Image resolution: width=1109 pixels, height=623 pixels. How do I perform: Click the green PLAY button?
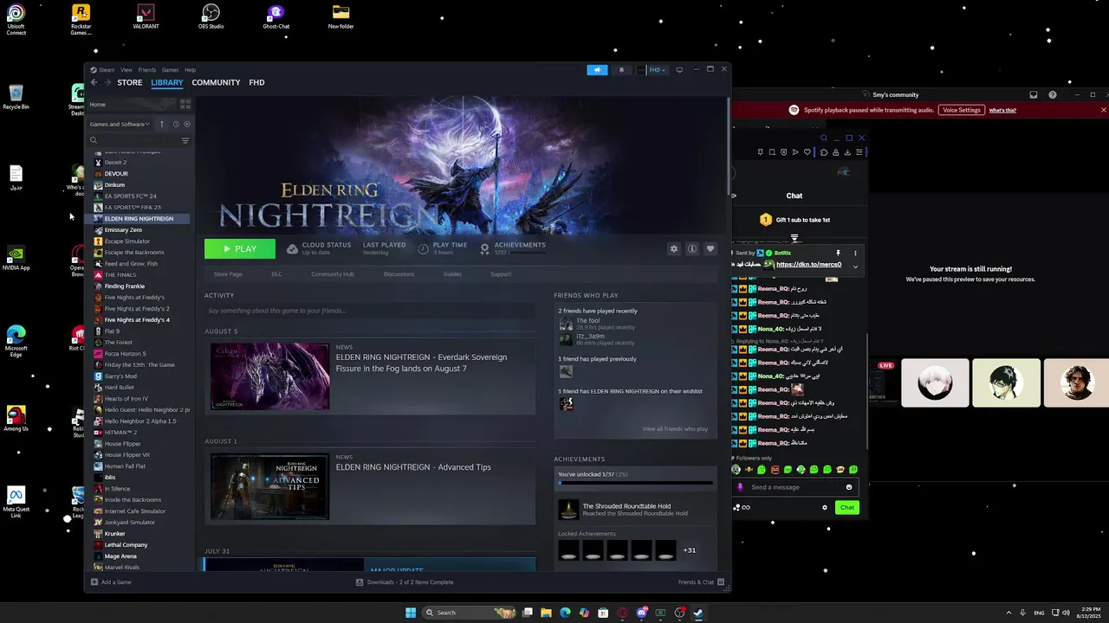point(240,249)
